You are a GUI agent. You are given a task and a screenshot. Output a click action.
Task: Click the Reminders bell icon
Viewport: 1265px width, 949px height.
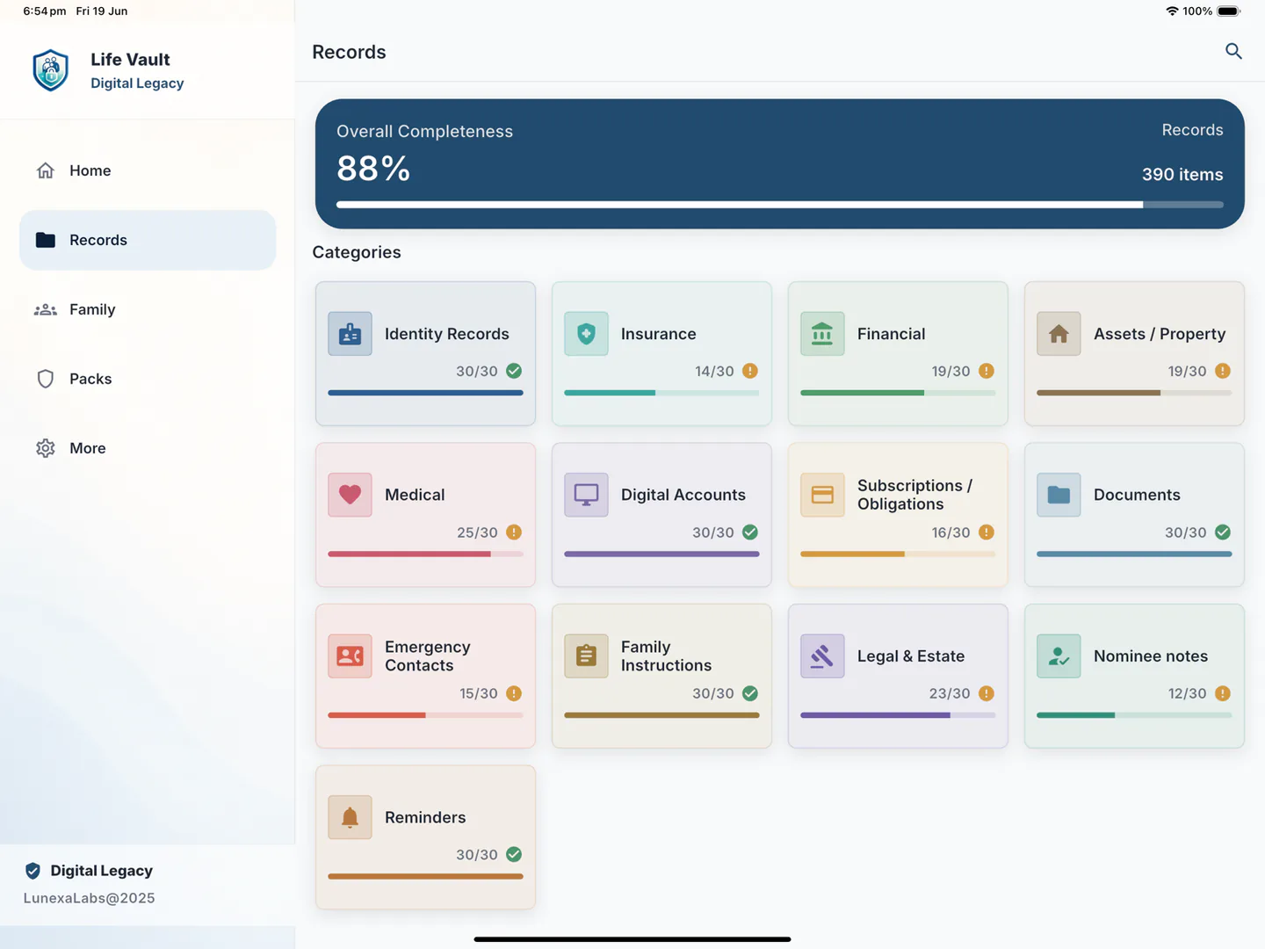350,817
